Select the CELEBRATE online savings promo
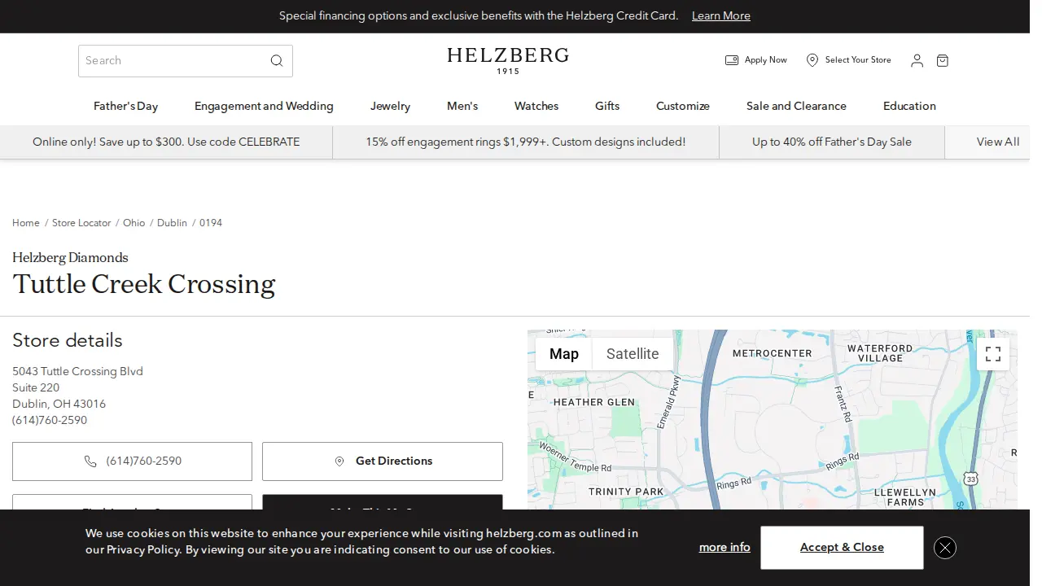Screen dimensions: 1042x586 pos(166,142)
